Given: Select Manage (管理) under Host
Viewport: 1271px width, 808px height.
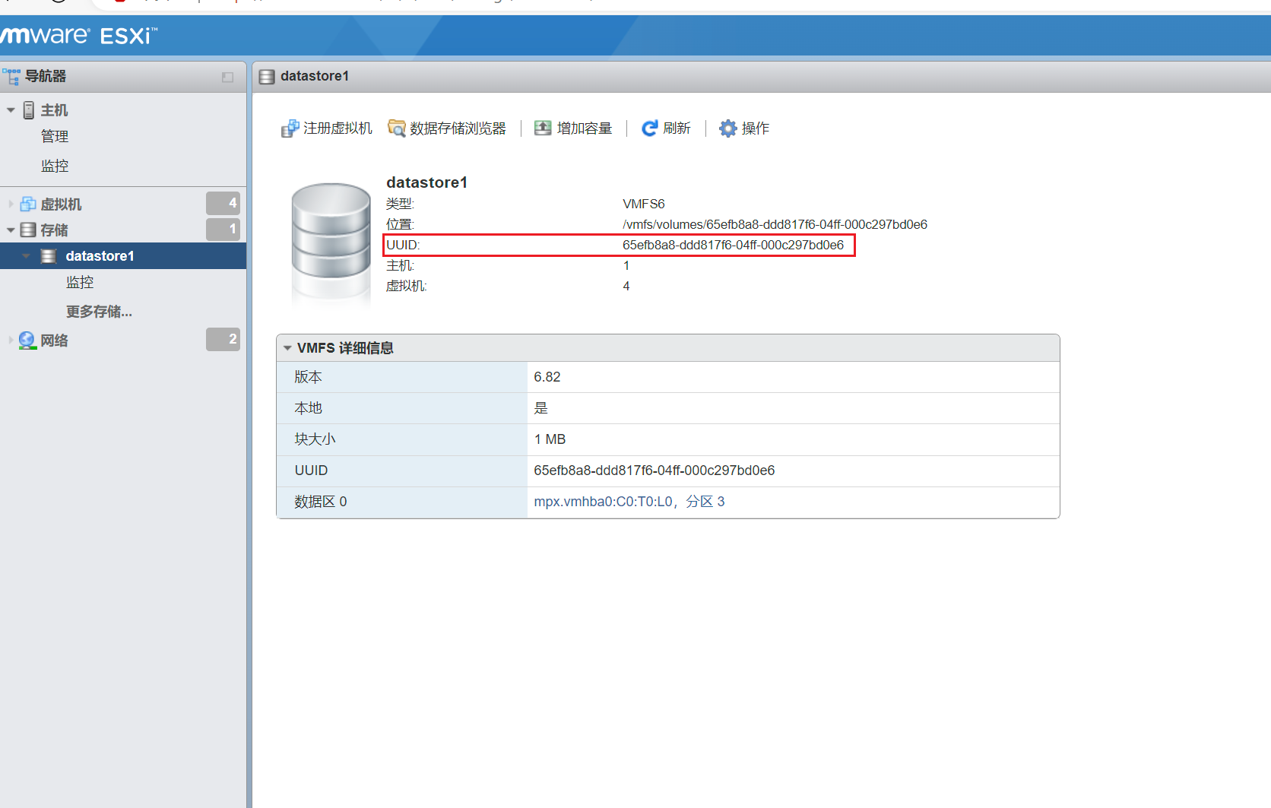Looking at the screenshot, I should (x=55, y=137).
